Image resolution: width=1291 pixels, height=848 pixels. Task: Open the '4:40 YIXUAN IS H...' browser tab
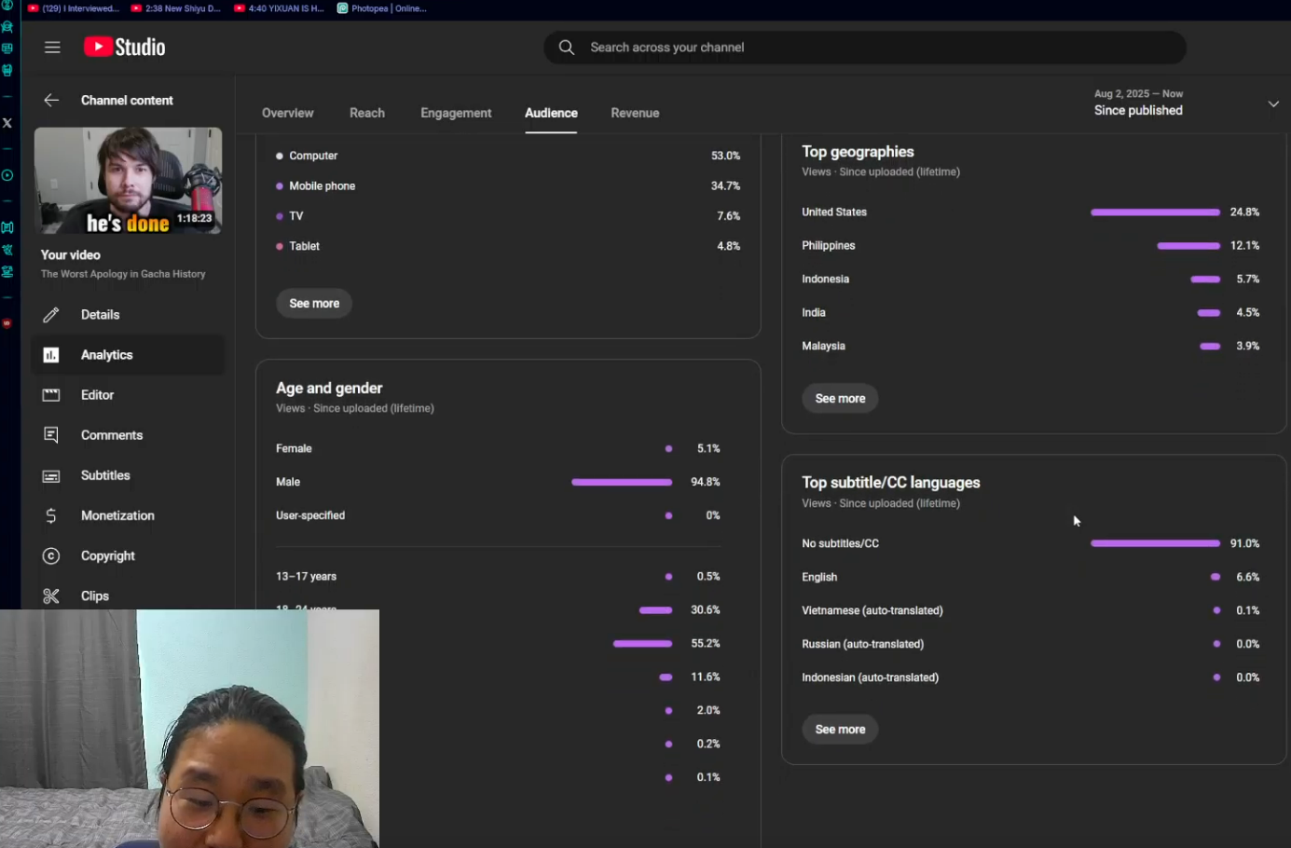click(x=280, y=8)
